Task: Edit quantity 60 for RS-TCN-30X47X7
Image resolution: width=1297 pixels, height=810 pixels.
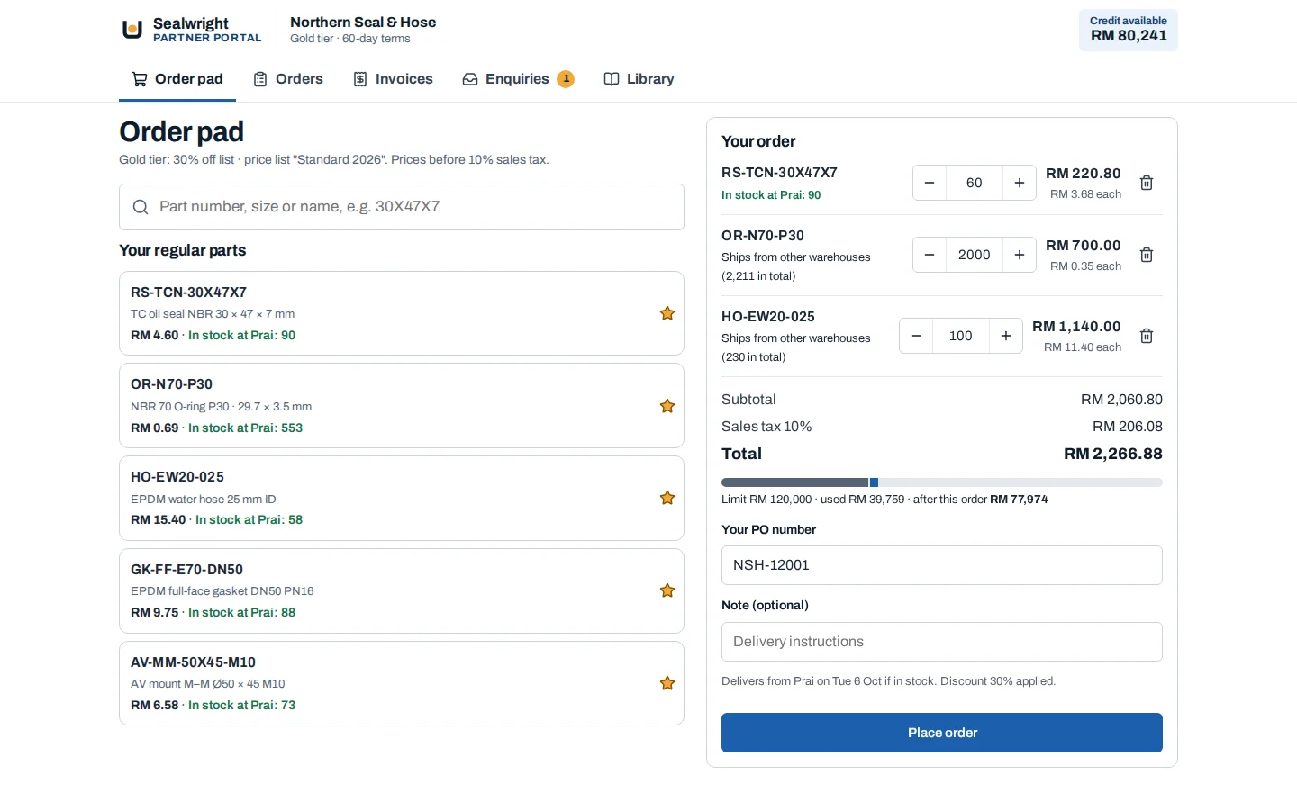Action: coord(975,183)
